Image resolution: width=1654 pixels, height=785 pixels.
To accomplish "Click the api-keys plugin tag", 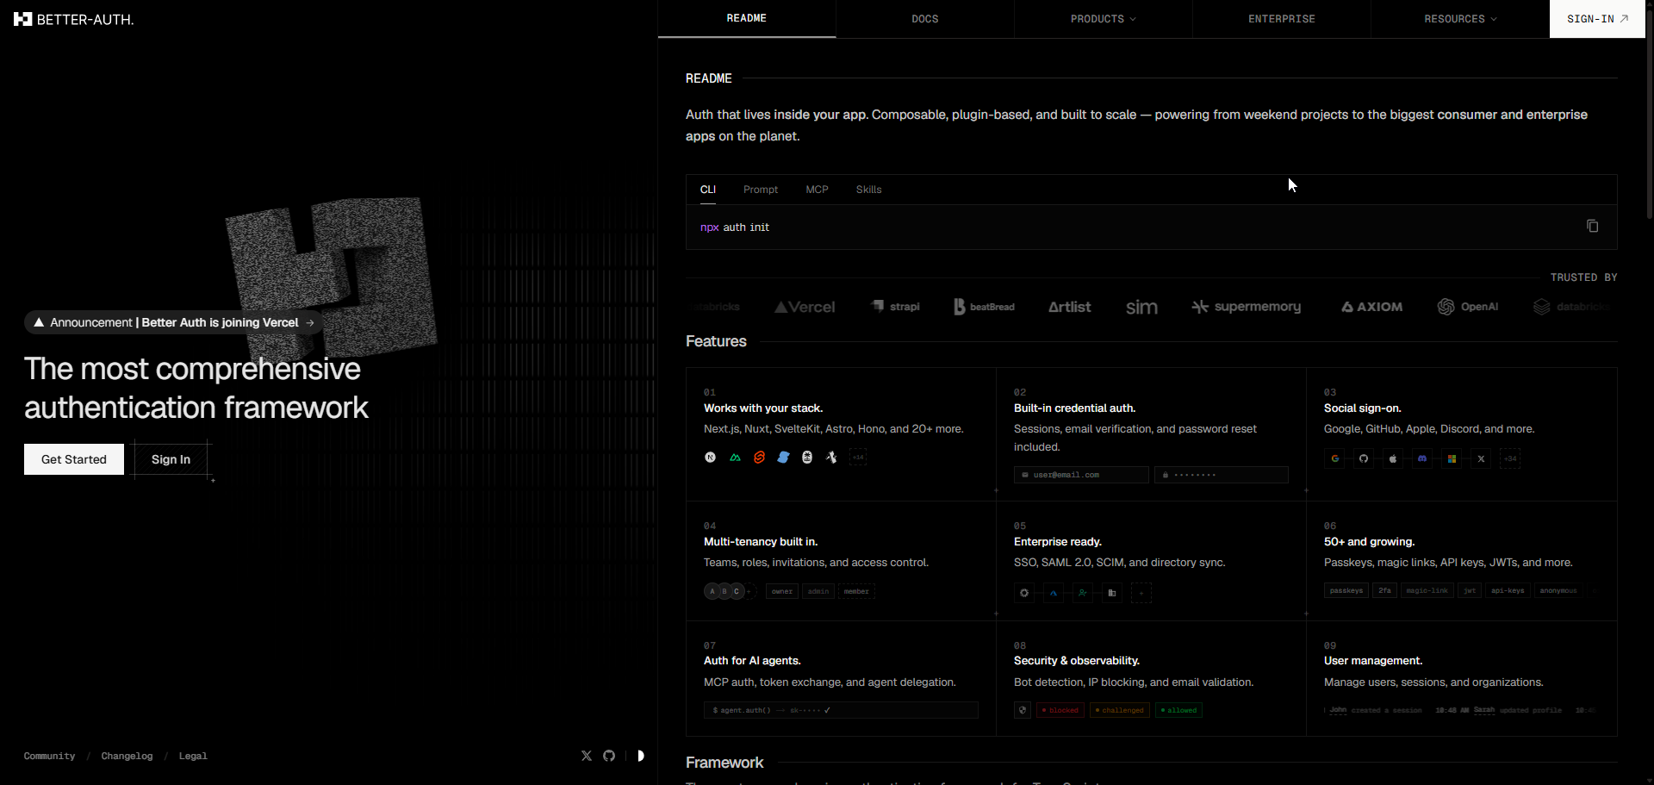I will click(1508, 590).
